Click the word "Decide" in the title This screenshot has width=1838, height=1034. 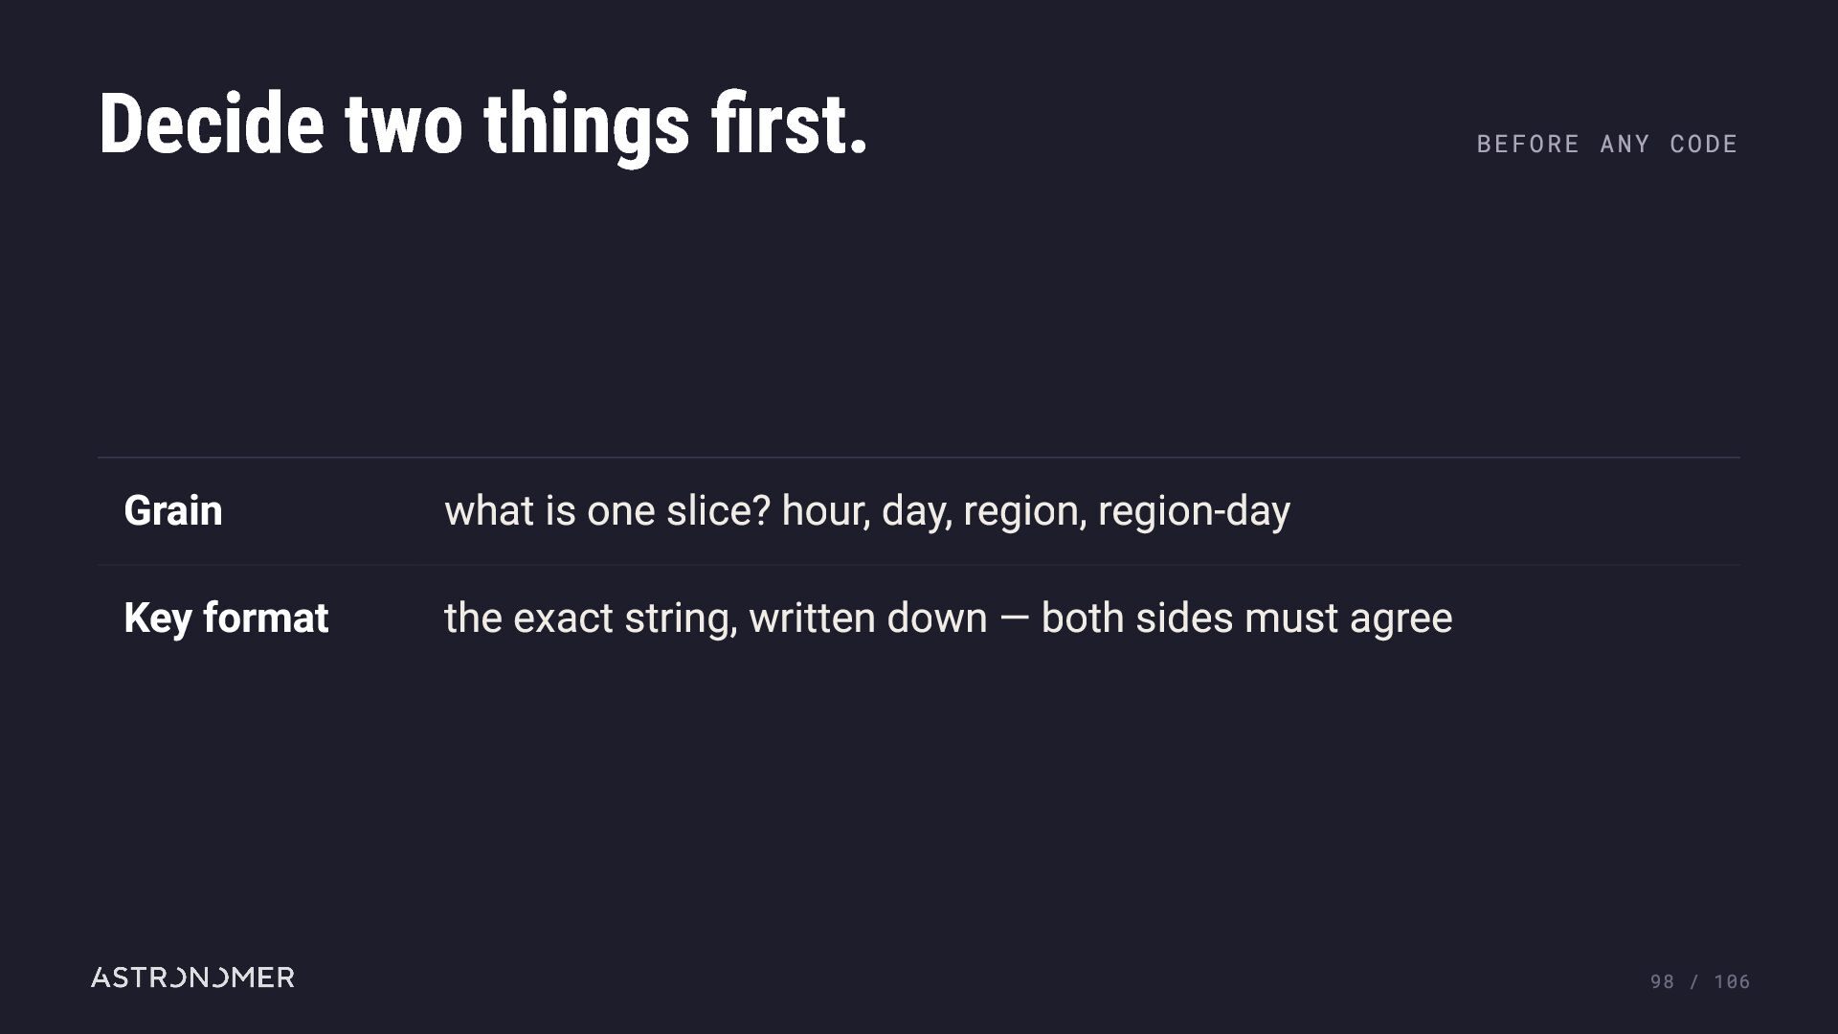click(212, 124)
